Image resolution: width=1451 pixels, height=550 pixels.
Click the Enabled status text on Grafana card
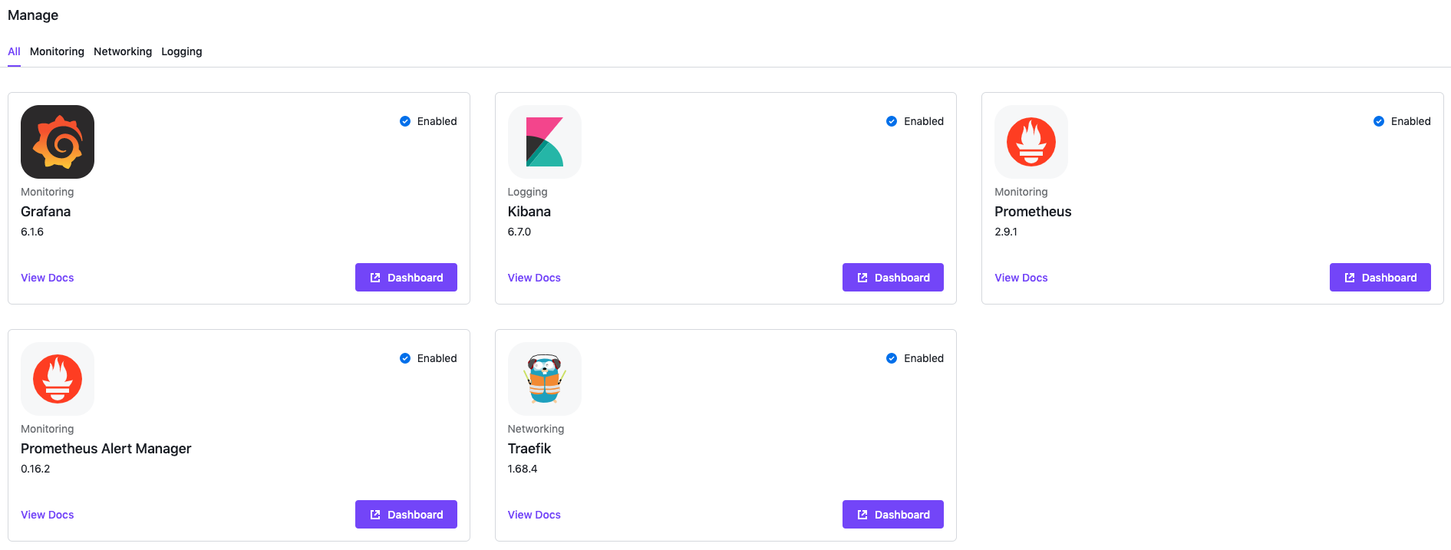point(437,121)
